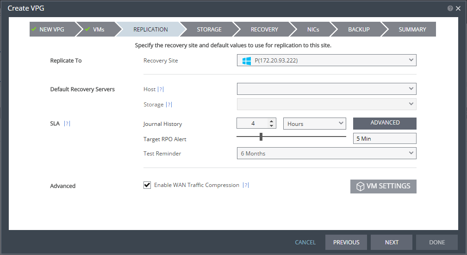
Task: Open VM SETTINGS
Action: (x=383, y=186)
